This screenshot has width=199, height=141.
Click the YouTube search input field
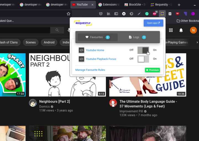pos(25,30)
